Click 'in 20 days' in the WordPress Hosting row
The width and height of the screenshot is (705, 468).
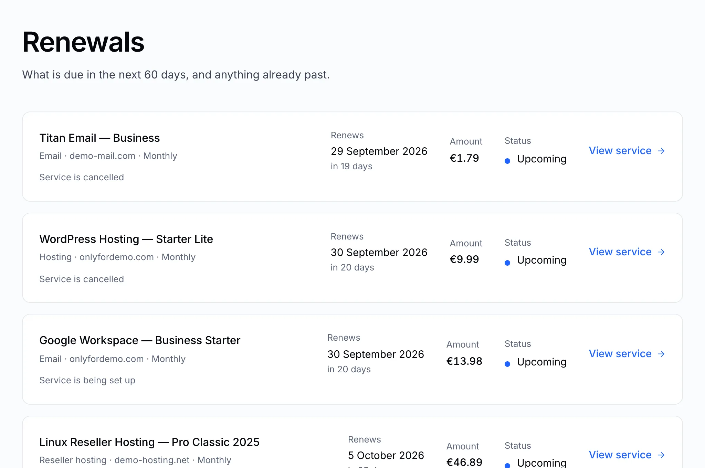tap(352, 267)
